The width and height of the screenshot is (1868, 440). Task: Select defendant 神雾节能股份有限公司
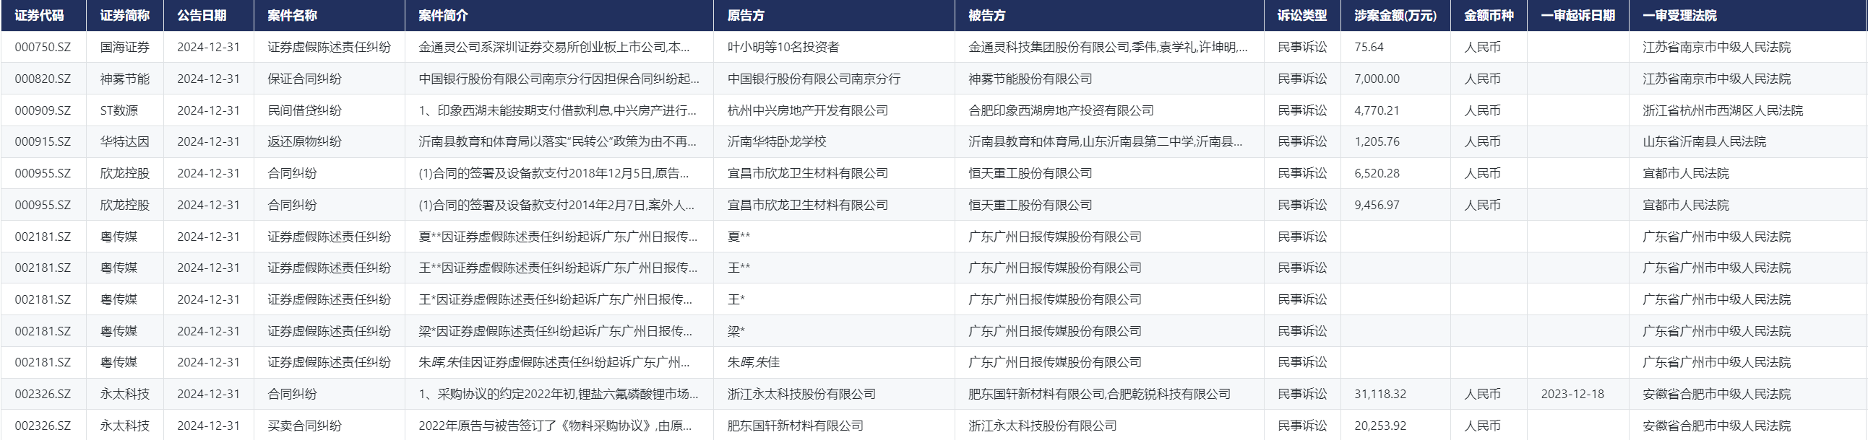point(1030,79)
